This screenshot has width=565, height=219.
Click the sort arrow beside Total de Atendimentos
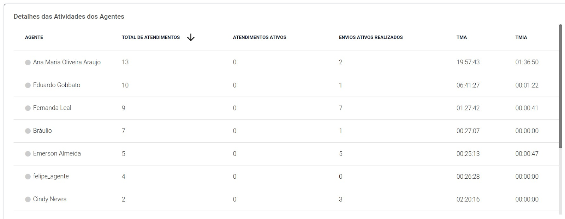[191, 37]
